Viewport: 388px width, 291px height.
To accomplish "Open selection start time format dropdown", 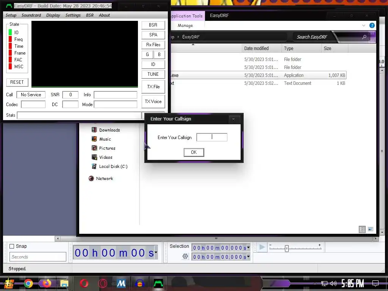I will (249, 248).
